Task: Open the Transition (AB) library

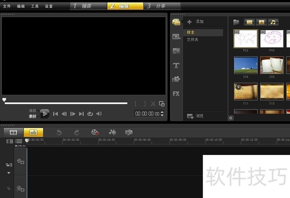Action: [176, 51]
